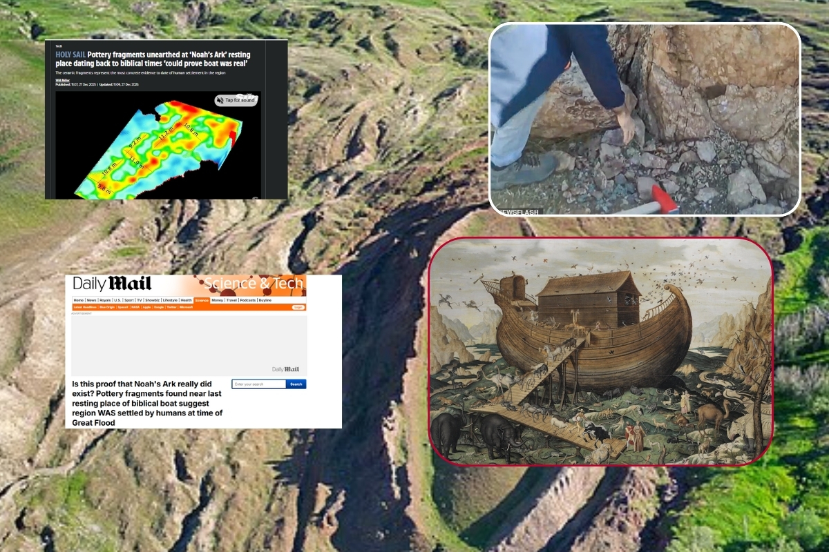Open the Podcasts section
Viewport: 829px width, 552px height.
(248, 300)
